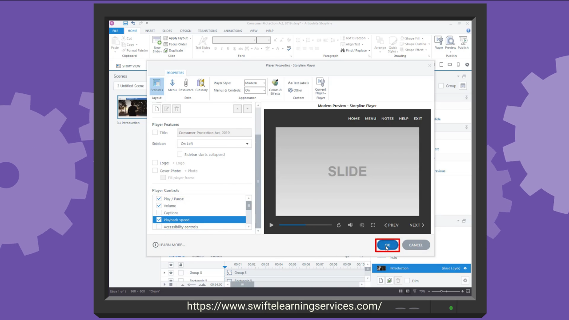Switch to the INSERT ribbon tab
This screenshot has height=320, width=569.
150,31
